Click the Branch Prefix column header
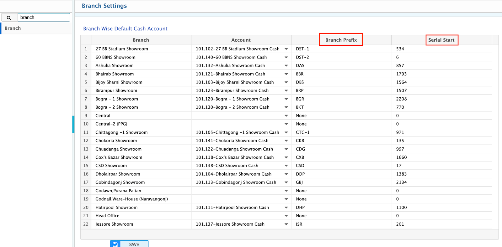This screenshot has width=502, height=247. 341,40
